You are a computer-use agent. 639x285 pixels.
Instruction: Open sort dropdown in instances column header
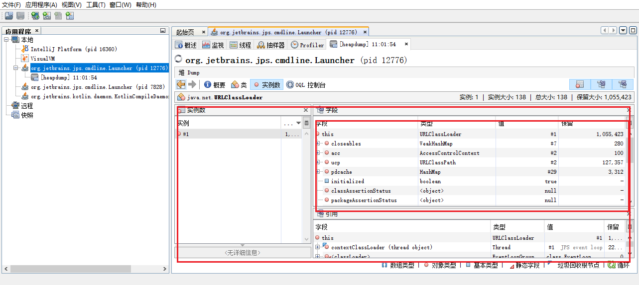point(299,123)
